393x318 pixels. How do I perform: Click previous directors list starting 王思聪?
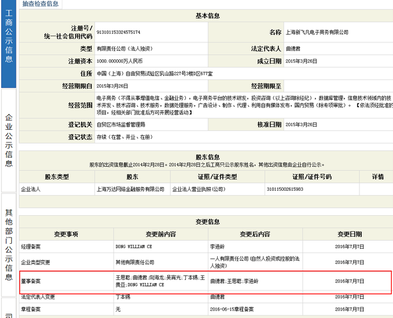(160, 281)
